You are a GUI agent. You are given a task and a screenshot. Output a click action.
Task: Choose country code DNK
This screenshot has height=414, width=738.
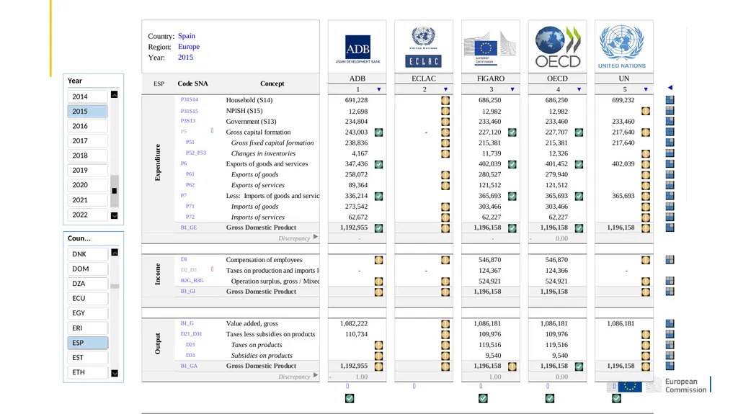click(87, 254)
